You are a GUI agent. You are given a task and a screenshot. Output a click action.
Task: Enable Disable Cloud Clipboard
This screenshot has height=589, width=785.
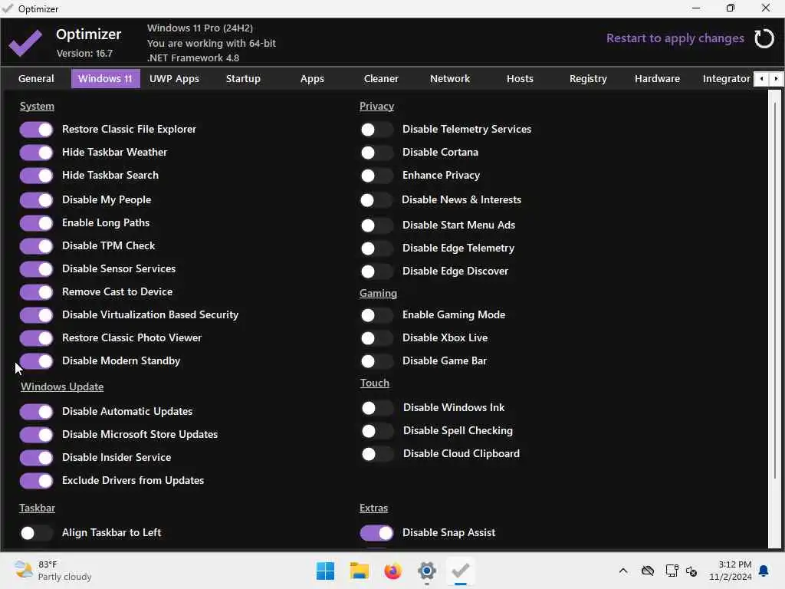tap(377, 455)
